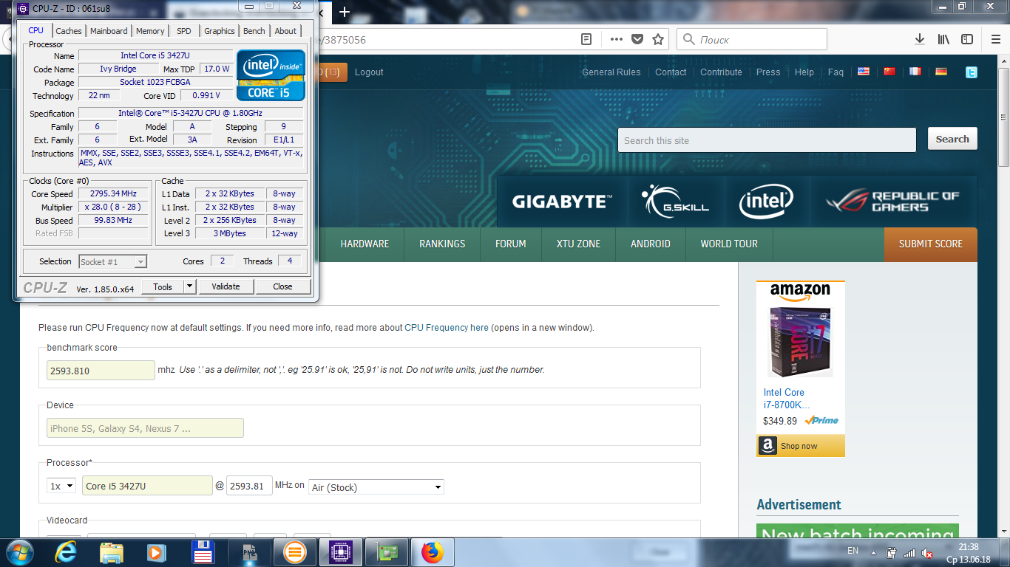Image resolution: width=1010 pixels, height=567 pixels.
Task: Launch Internet Explorer from taskbar
Action: coord(66,552)
